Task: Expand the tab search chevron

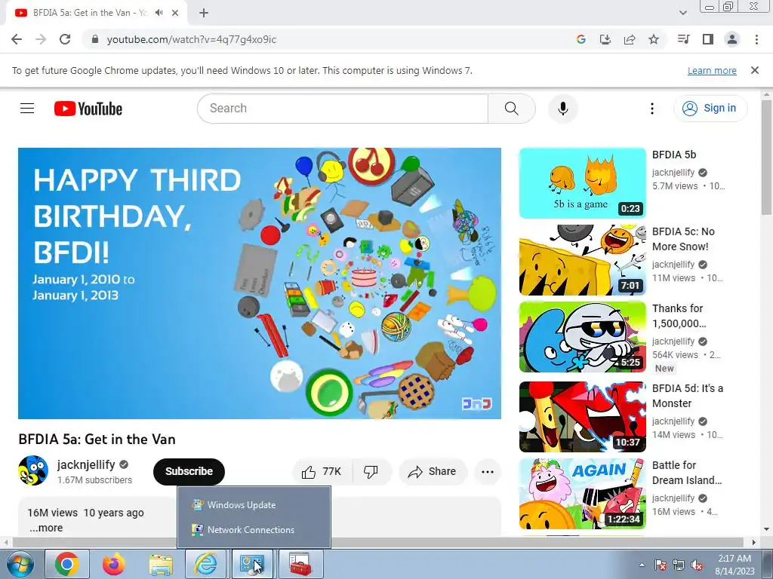Action: point(682,13)
